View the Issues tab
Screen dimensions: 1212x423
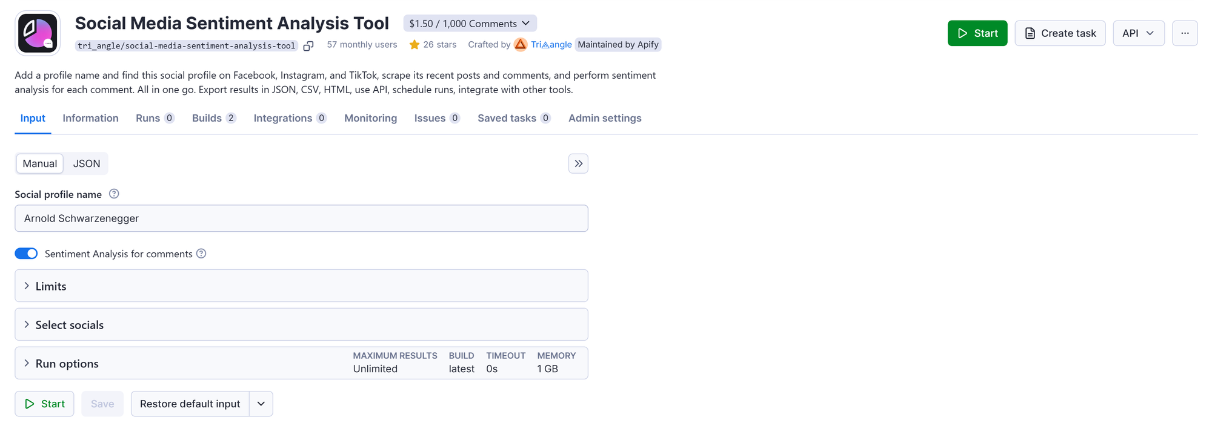pyautogui.click(x=437, y=118)
